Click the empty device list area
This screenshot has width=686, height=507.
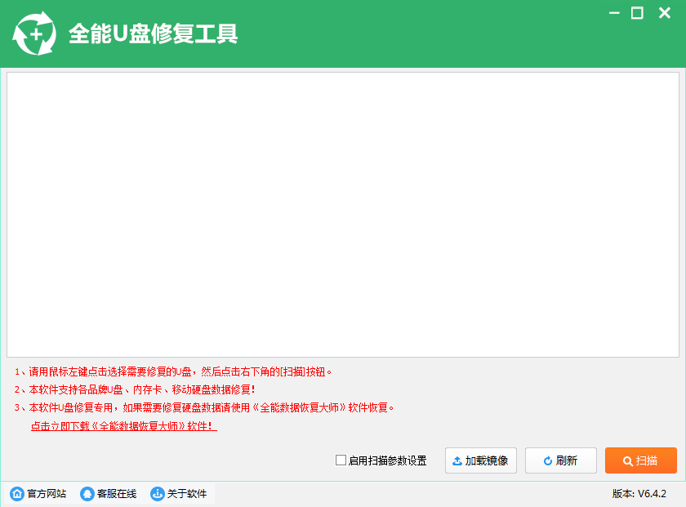point(343,215)
